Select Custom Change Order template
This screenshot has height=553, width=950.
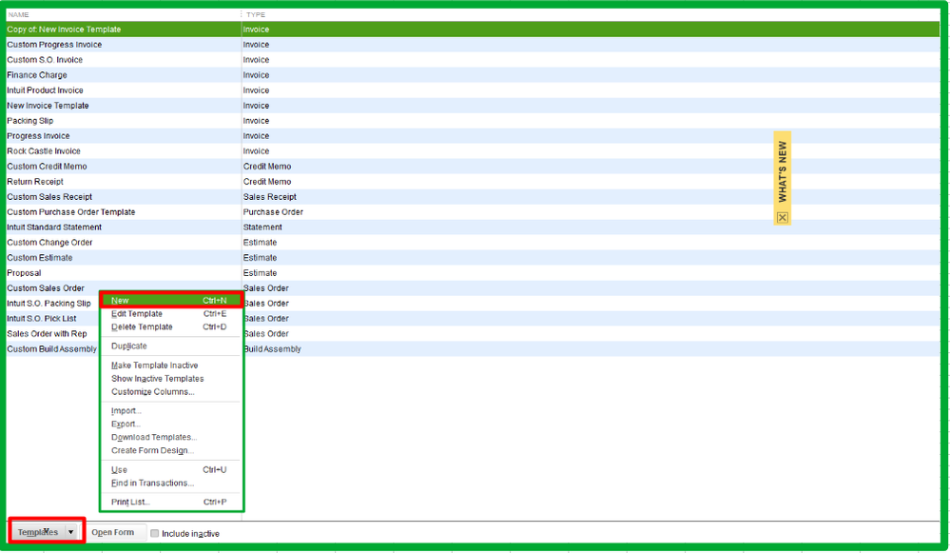tap(473, 243)
